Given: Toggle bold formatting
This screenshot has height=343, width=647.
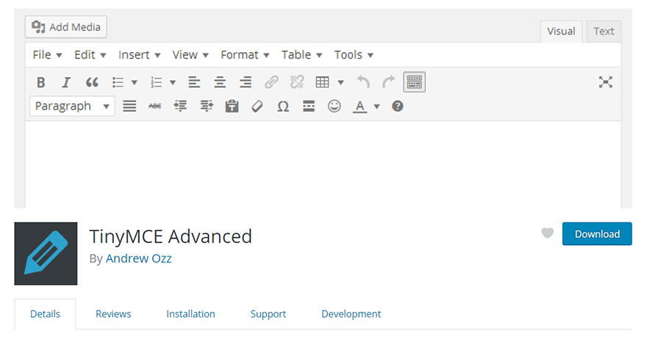Looking at the screenshot, I should (41, 82).
